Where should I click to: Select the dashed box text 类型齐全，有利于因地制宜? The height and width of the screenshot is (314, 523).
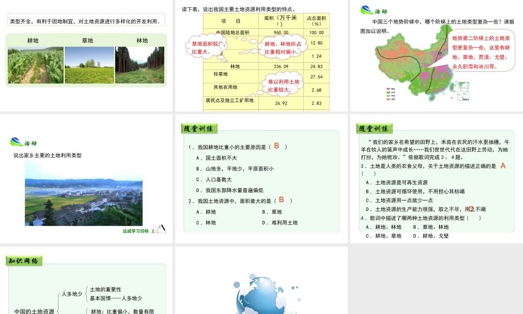coord(86,21)
